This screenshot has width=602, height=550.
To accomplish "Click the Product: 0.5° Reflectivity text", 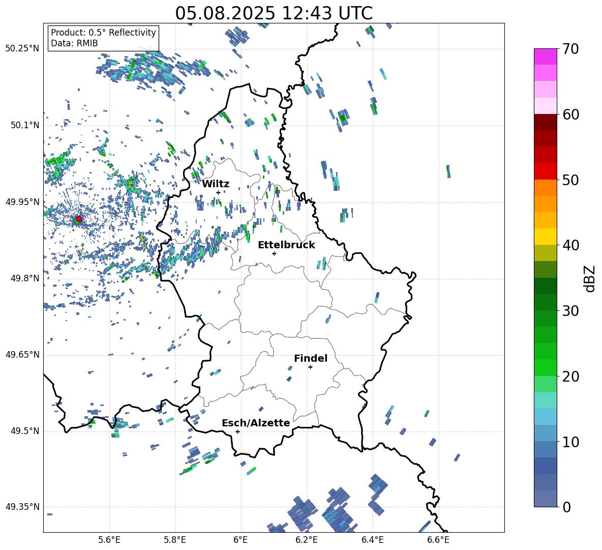I will click(103, 33).
